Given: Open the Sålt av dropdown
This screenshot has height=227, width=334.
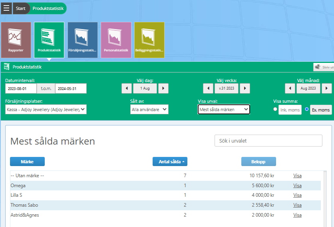Looking at the screenshot, I should pos(149,110).
